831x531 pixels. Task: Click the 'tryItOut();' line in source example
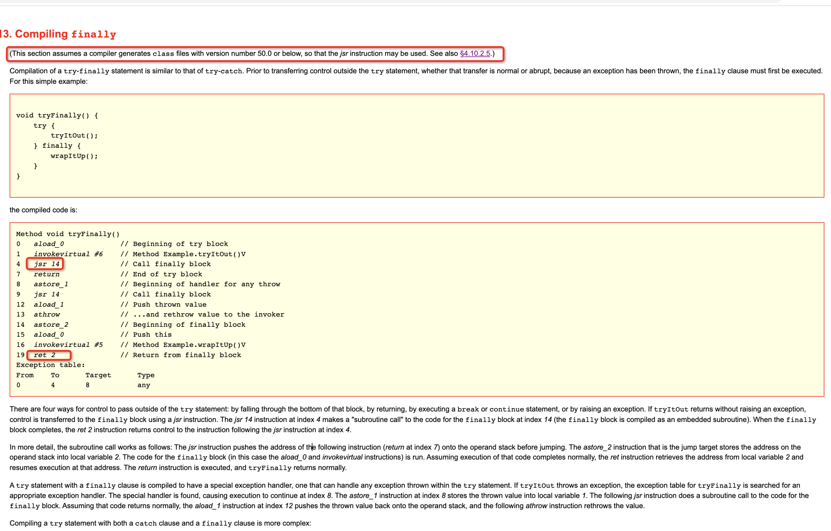74,136
